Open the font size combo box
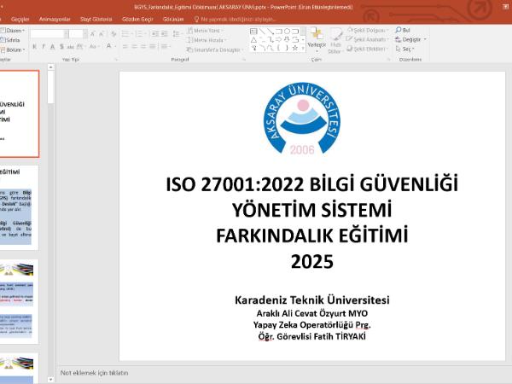Viewport: 512px width, 384px height. click(79, 33)
